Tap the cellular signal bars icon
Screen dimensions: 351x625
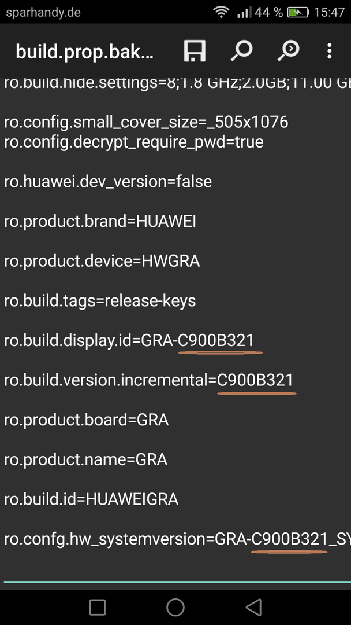244,12
